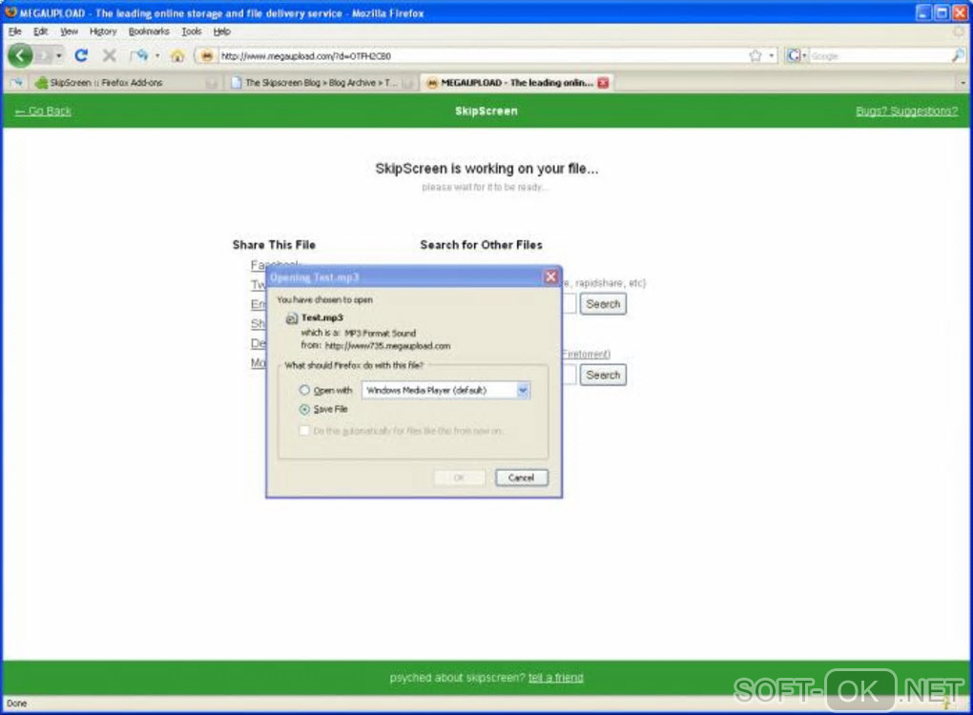Click the URL address field
Viewport: 973px width, 715px height.
point(482,56)
